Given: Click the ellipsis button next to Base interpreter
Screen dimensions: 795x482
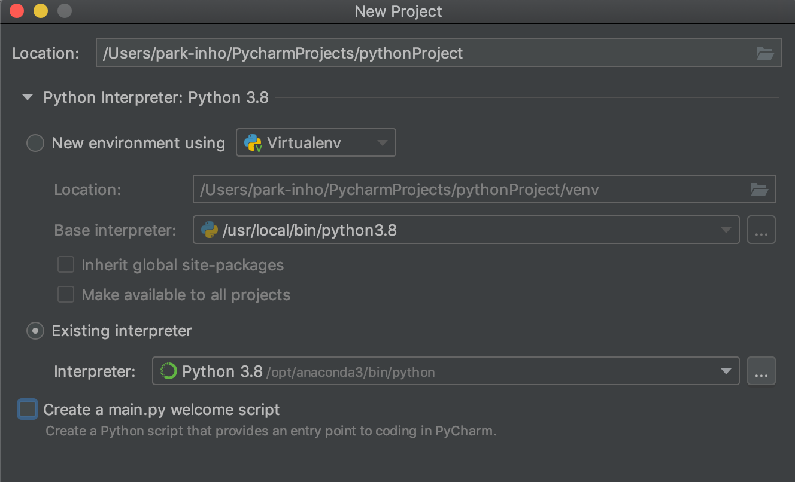Looking at the screenshot, I should [x=761, y=230].
